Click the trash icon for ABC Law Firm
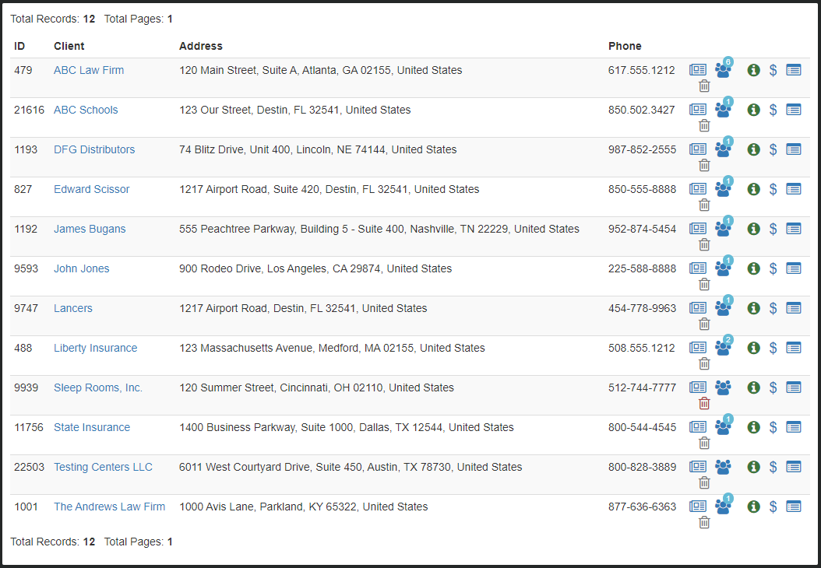Screen dimensions: 821x568 [x=704, y=86]
